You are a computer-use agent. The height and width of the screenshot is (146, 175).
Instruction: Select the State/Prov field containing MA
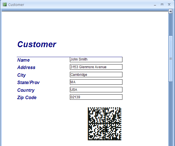[x=96, y=82]
